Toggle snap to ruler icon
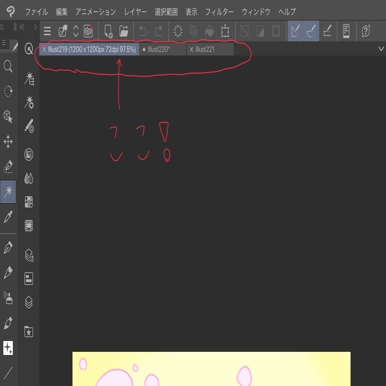The width and height of the screenshot is (386, 386). (x=296, y=31)
